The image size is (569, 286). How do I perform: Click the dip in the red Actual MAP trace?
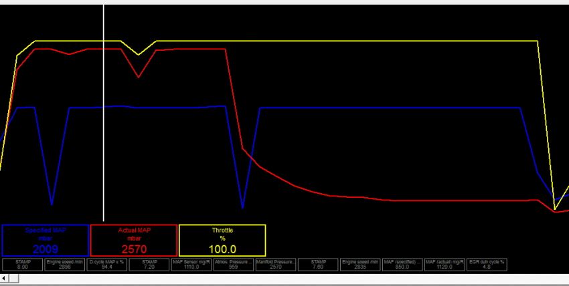click(x=139, y=76)
